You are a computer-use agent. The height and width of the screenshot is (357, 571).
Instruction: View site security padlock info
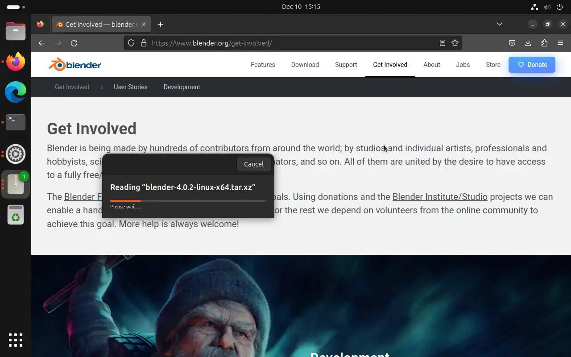144,43
